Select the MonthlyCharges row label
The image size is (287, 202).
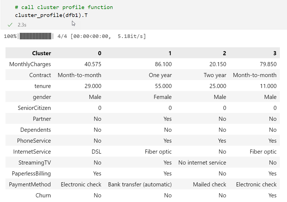pyautogui.click(x=30, y=64)
